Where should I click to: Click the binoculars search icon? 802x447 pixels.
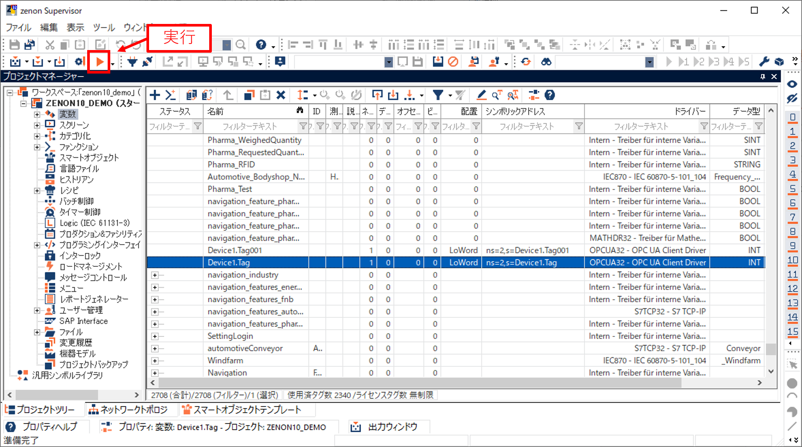[x=546, y=62]
